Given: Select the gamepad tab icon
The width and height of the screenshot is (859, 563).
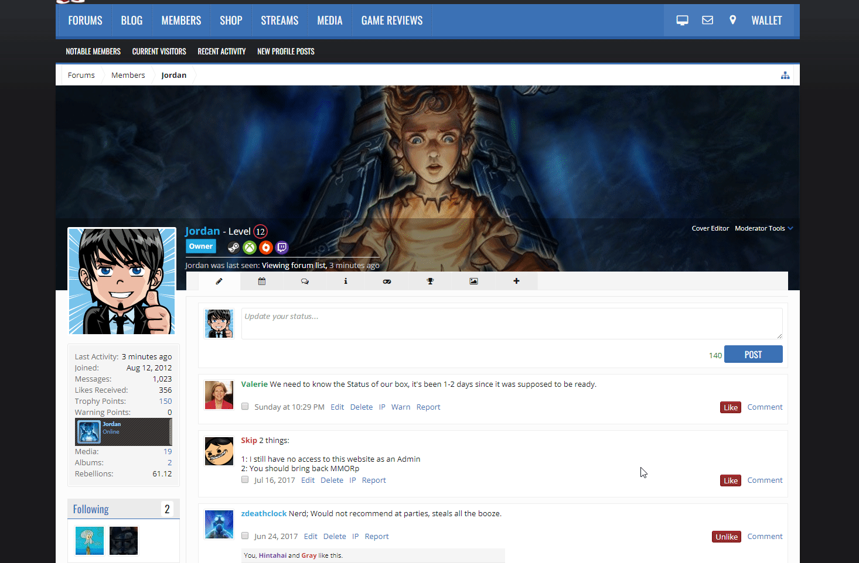Looking at the screenshot, I should [x=387, y=281].
